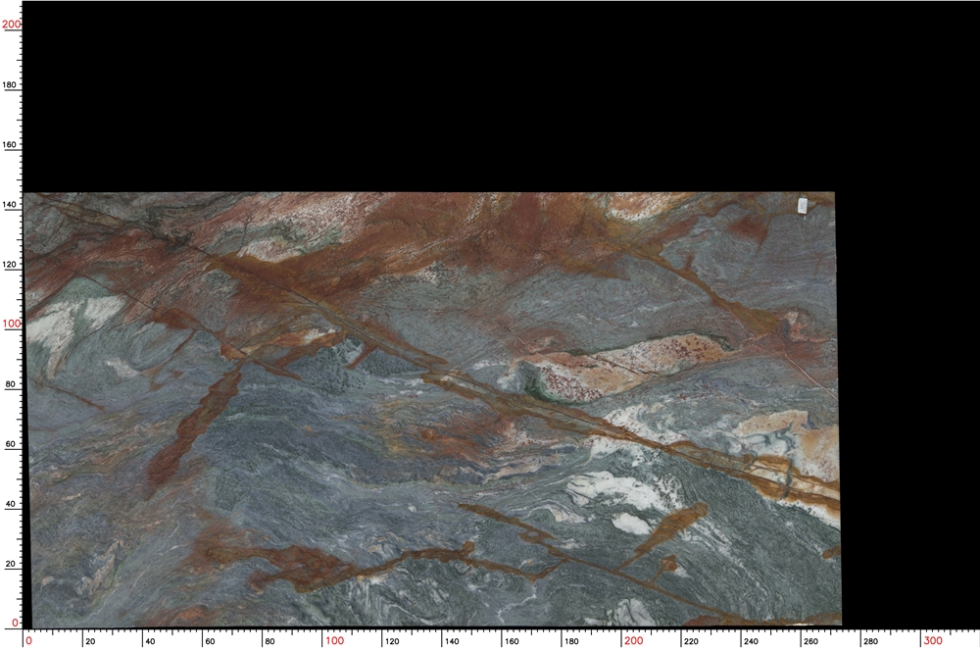Click the white identification sticker on the slab
Image resolution: width=980 pixels, height=651 pixels.
[x=805, y=203]
